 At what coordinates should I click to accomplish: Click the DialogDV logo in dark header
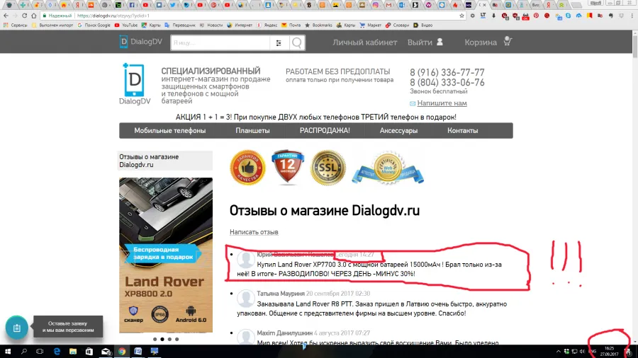141,42
